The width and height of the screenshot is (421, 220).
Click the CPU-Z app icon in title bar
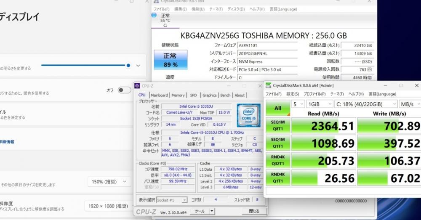click(137, 86)
